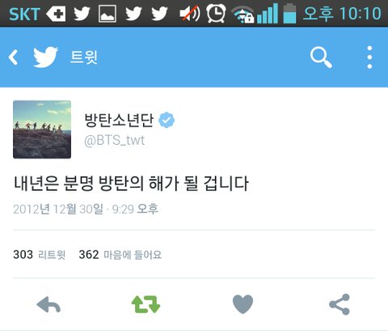Tap the blue verified badge
Viewport: 388px width, 331px height.
[x=167, y=120]
